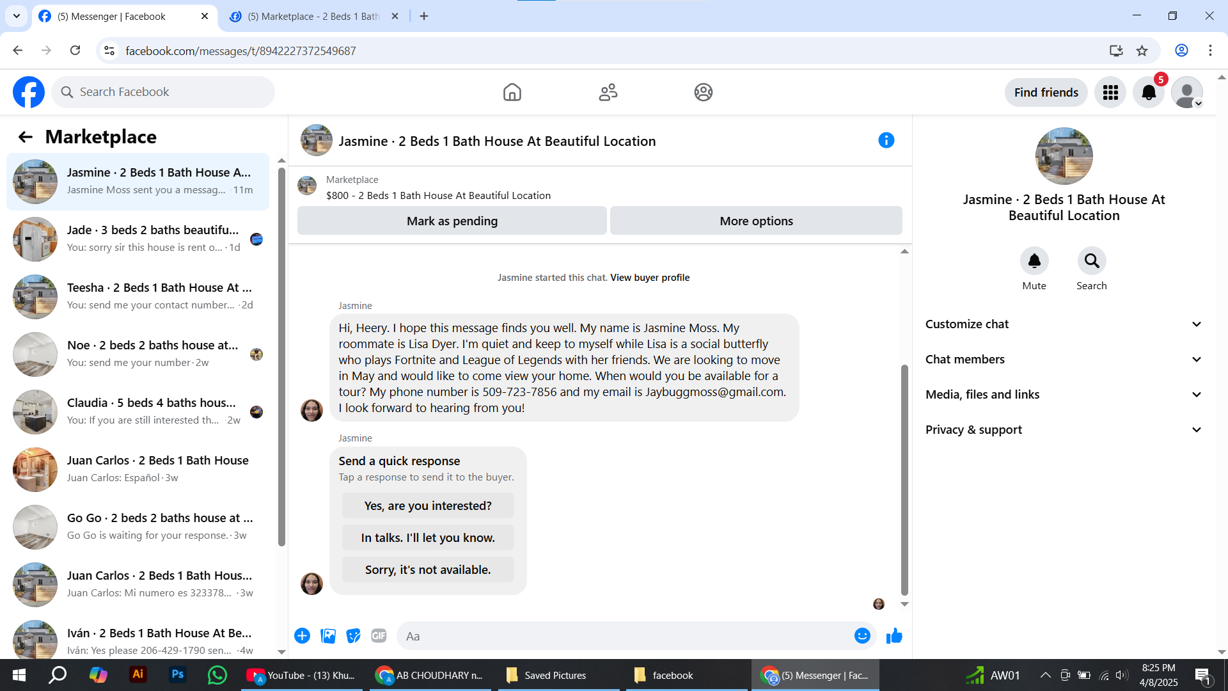Click the Facebook logo icon
The image size is (1228, 691).
[29, 92]
